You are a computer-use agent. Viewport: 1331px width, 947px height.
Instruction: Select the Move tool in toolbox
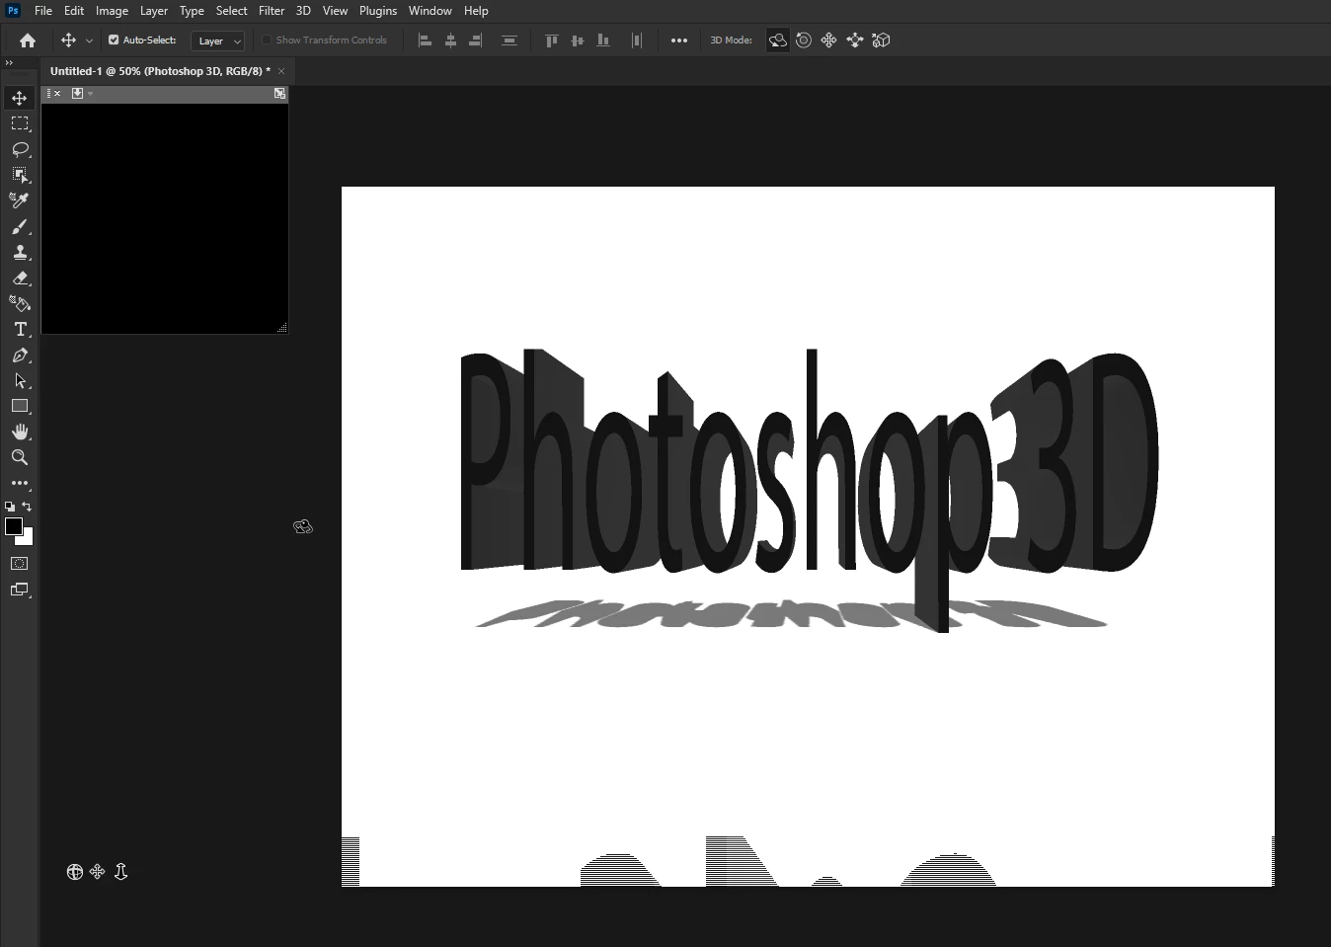point(20,98)
